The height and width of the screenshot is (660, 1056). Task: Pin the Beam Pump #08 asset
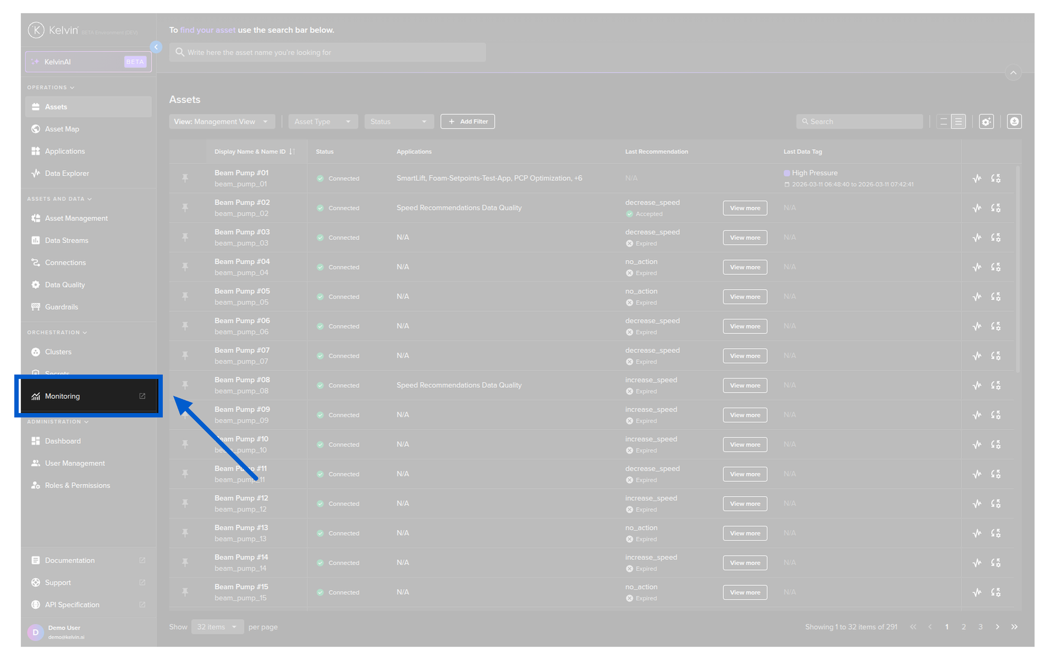(x=185, y=386)
